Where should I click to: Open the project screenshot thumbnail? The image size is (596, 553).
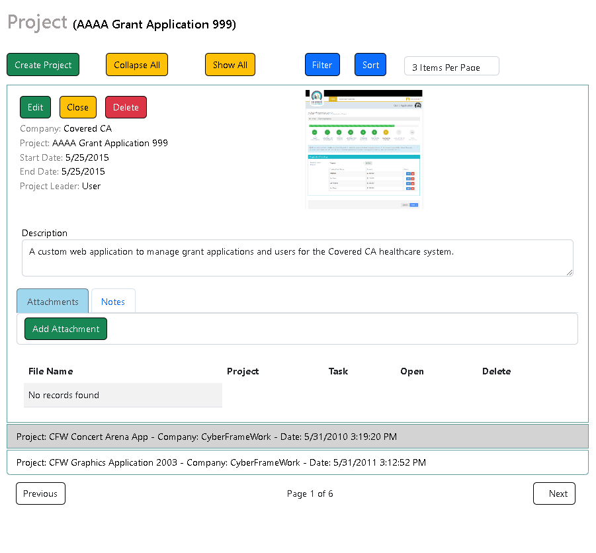click(364, 149)
